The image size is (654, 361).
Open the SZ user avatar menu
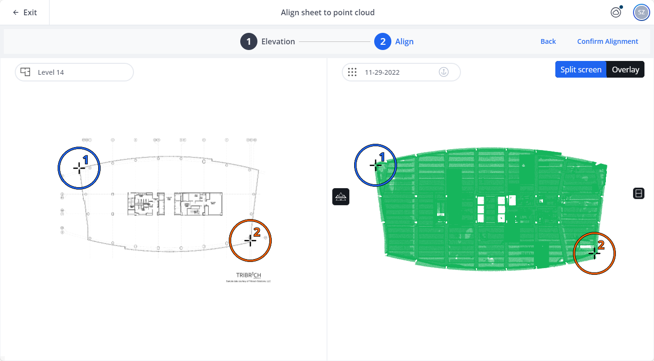point(641,12)
